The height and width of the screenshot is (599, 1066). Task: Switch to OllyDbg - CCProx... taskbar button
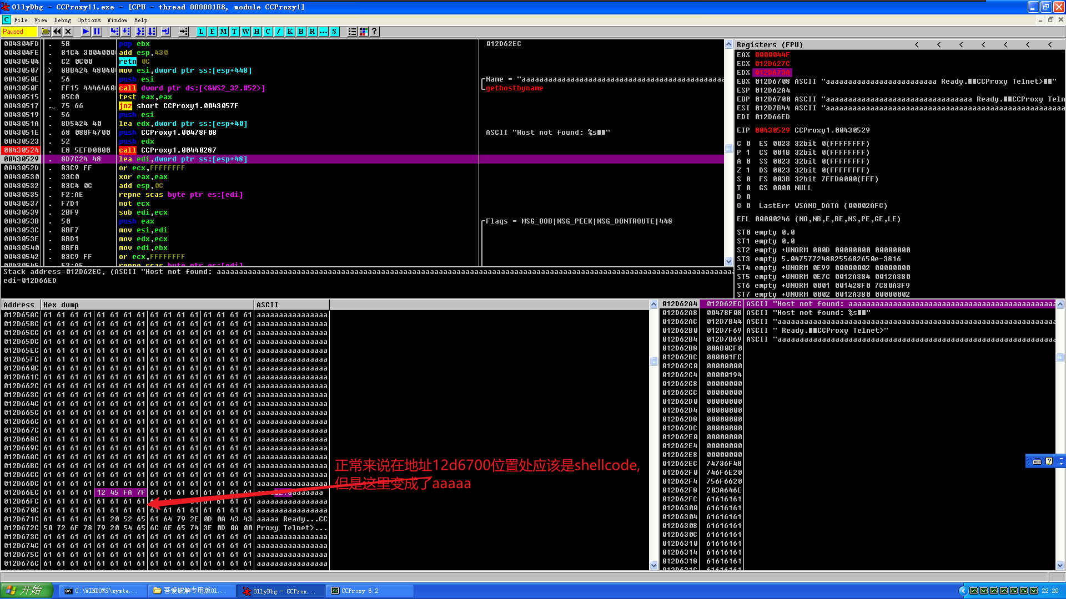coord(280,591)
